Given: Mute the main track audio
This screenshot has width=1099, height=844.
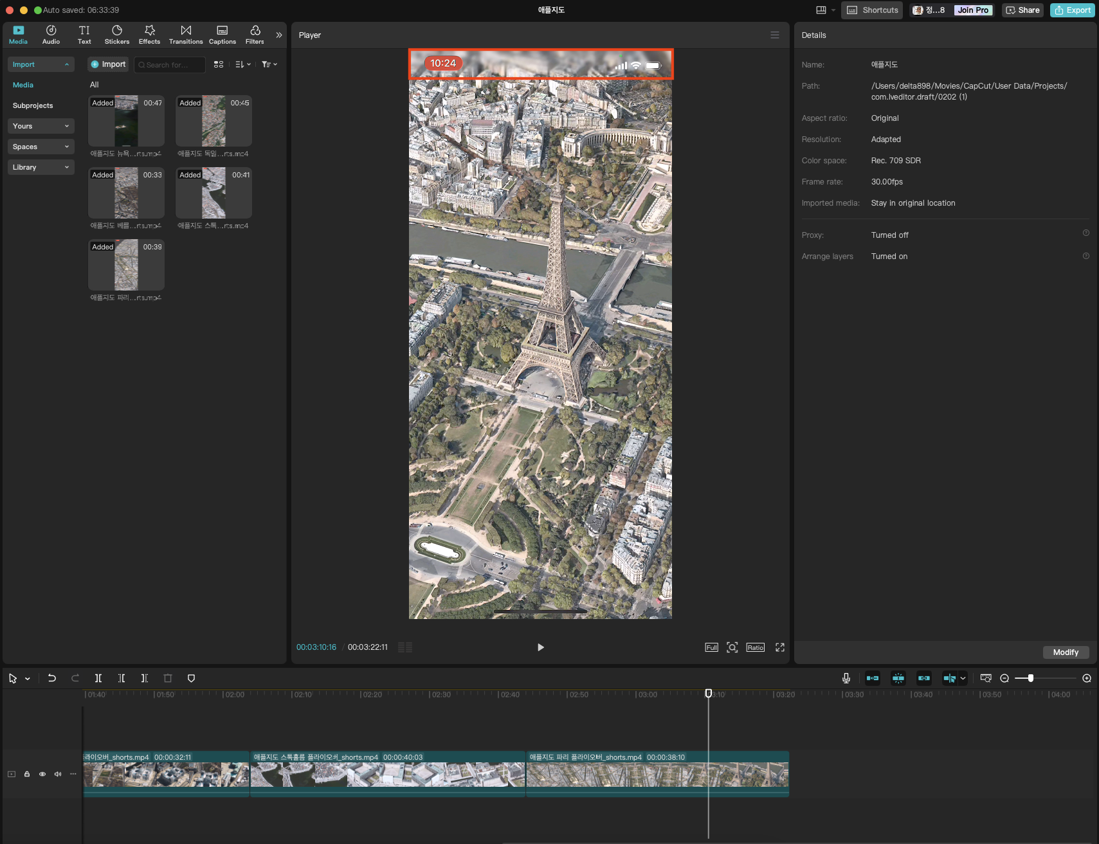Looking at the screenshot, I should [58, 774].
